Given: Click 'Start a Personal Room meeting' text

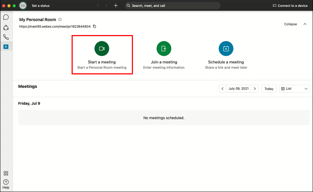Looking at the screenshot, I should 102,67.
